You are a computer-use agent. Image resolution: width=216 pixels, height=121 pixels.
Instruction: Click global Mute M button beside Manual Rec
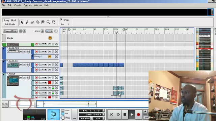(21, 31)
